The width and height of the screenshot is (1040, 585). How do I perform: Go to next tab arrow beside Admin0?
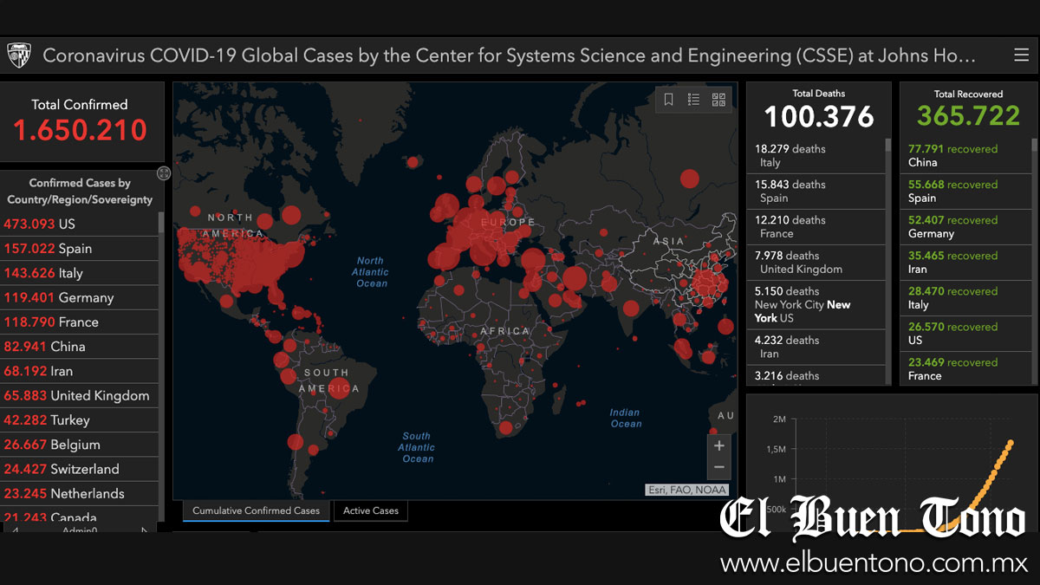(144, 530)
